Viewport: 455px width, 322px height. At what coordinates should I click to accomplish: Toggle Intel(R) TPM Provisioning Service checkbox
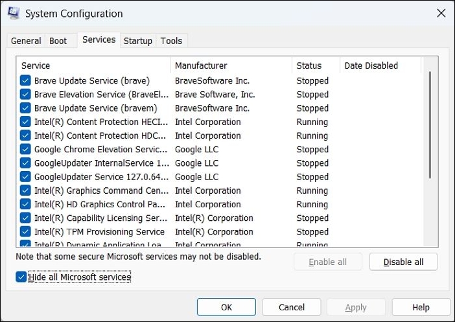click(25, 232)
